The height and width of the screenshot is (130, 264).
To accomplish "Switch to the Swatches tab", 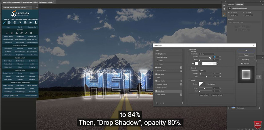I will 231,4.
